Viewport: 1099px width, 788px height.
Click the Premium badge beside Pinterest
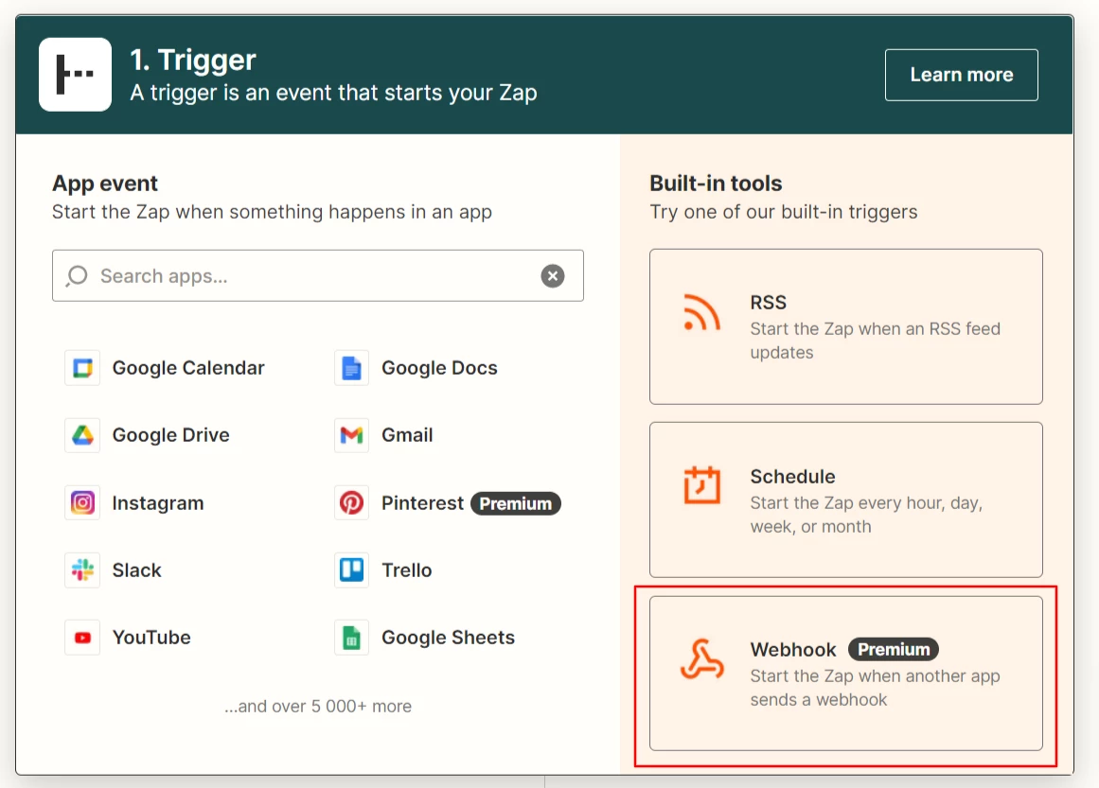click(x=515, y=503)
